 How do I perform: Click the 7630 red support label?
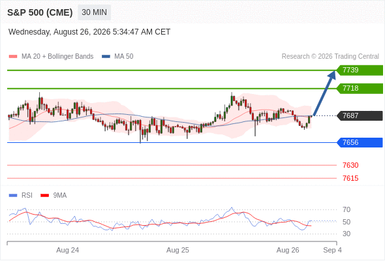[350, 165]
